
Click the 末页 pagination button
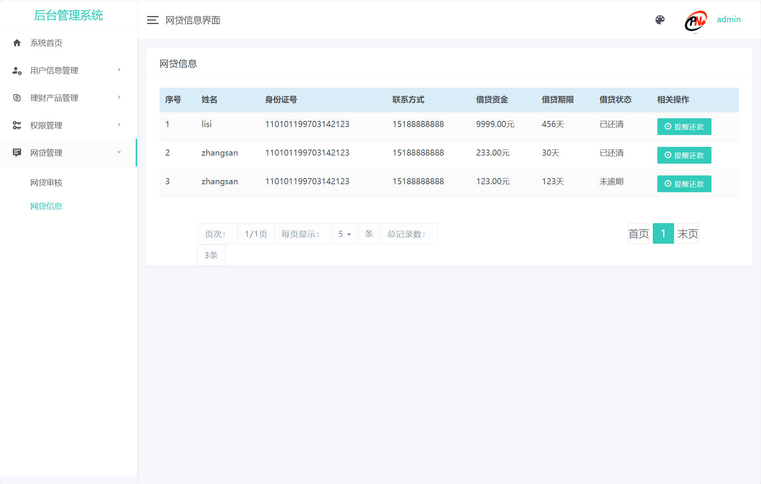687,233
